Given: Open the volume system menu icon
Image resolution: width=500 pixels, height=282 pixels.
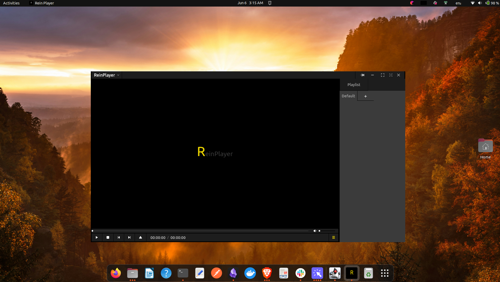Looking at the screenshot, I should pos(480,3).
